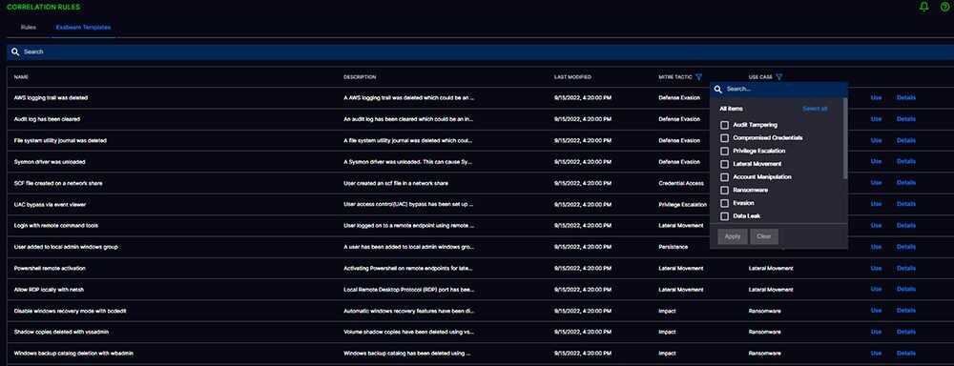Open the notifications bell icon
This screenshot has width=954, height=366.
tap(924, 7)
